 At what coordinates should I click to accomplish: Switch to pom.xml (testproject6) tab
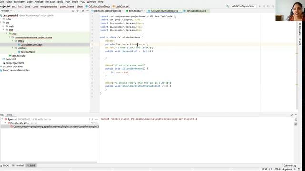click(107, 11)
